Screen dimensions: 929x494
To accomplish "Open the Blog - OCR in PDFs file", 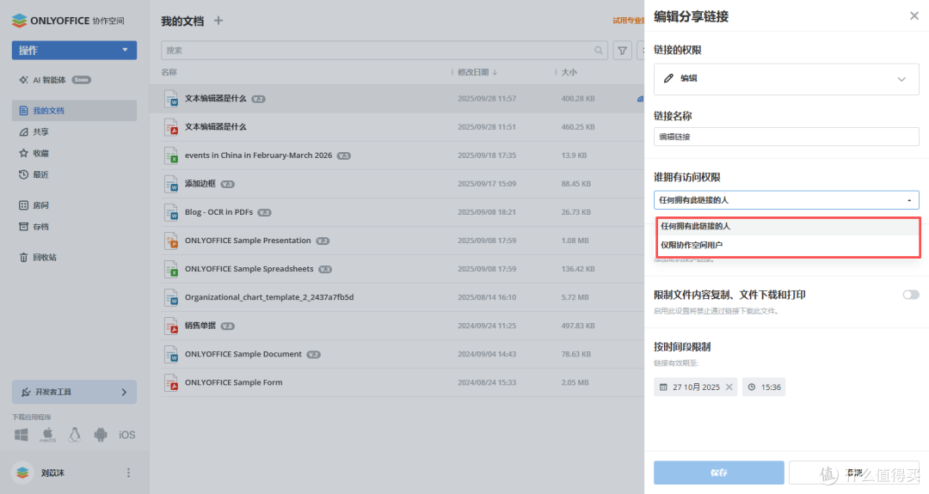I will pos(218,212).
